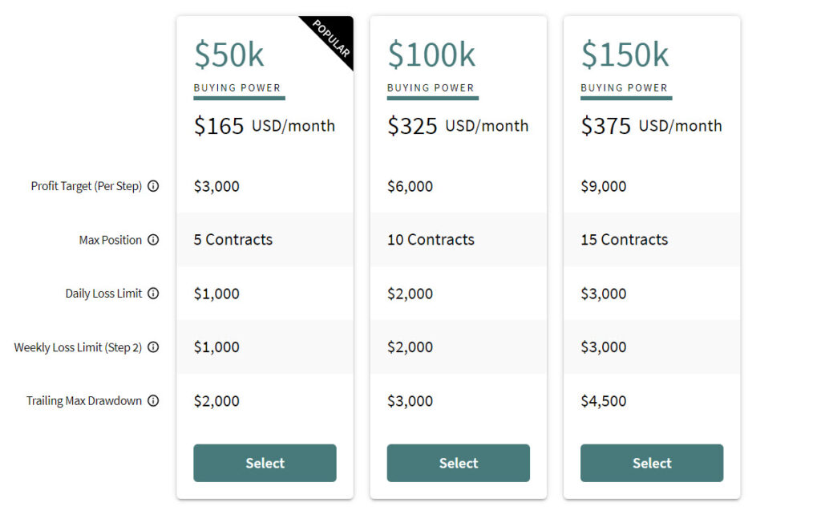This screenshot has height=515, width=821.
Task: Click the $375 USD/month price
Action: [x=651, y=126]
